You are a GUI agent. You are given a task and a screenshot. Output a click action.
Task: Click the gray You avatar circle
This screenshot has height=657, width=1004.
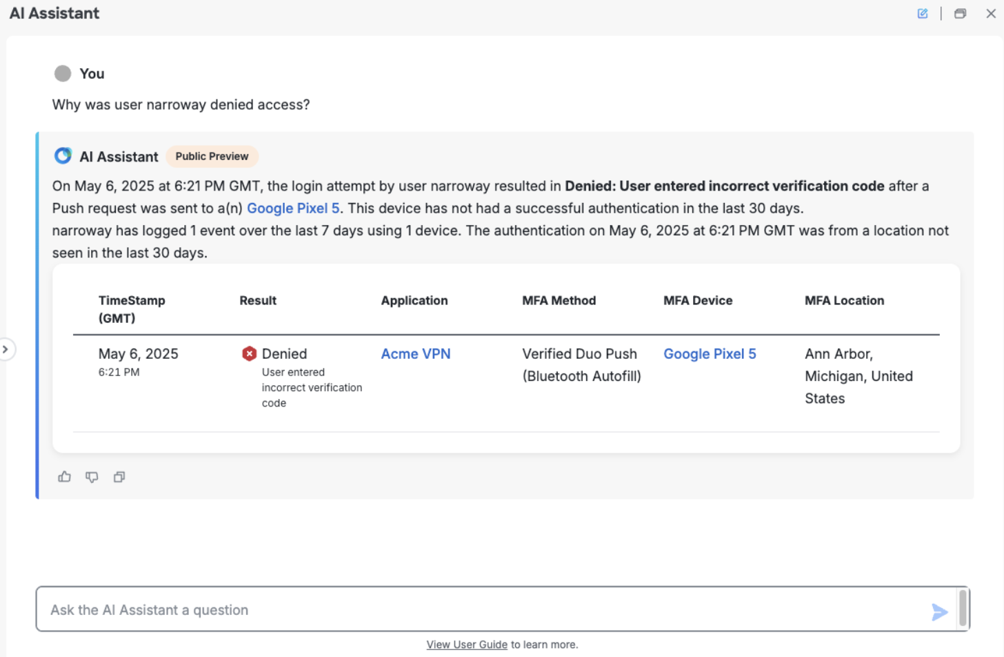62,73
